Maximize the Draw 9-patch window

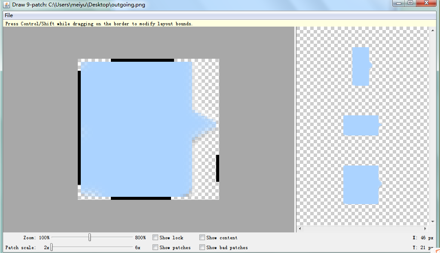410,3
